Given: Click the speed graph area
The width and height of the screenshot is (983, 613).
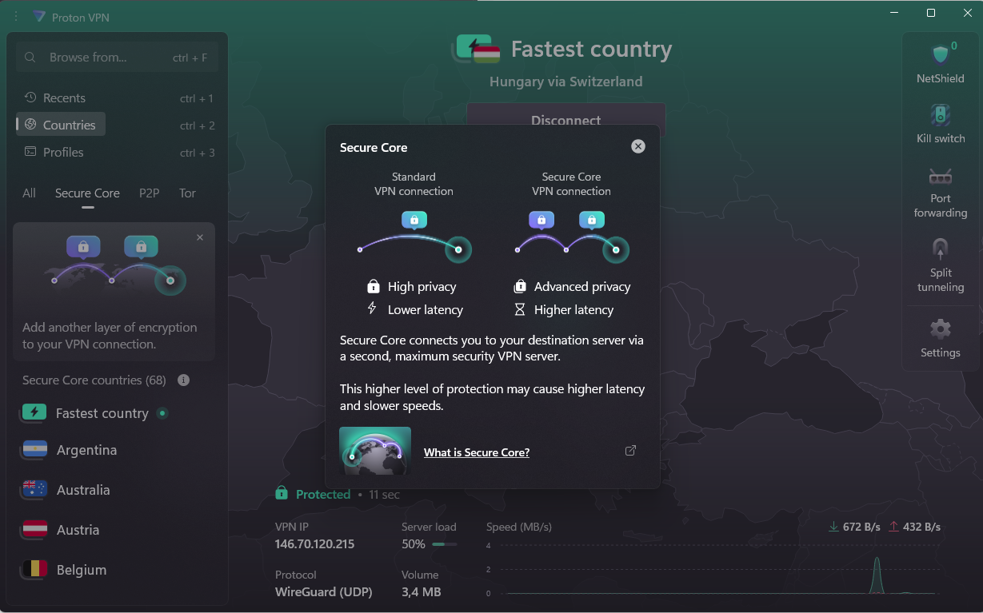Looking at the screenshot, I should [x=712, y=569].
